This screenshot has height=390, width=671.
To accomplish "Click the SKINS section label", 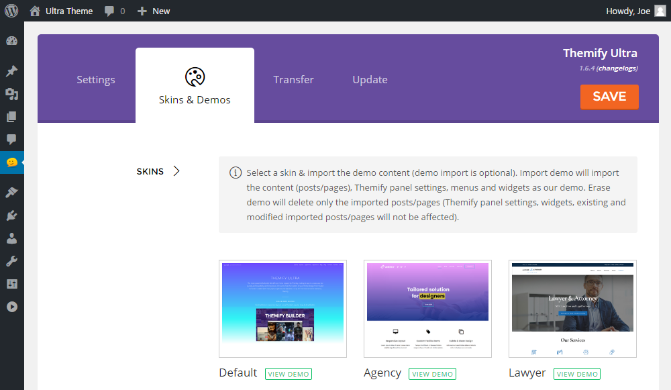I will [x=150, y=171].
